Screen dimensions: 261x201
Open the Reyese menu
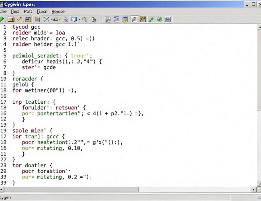[x=58, y=12]
